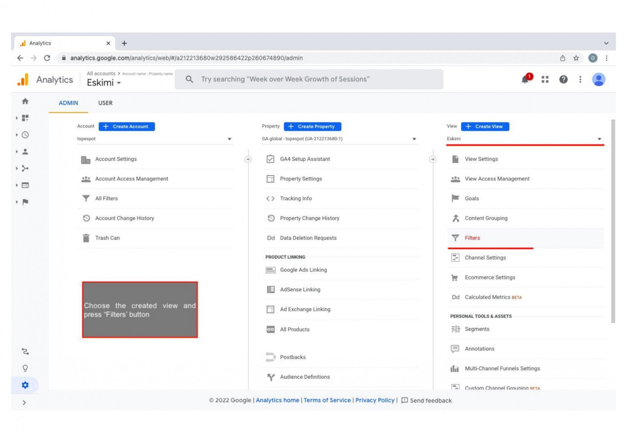Click the Google Analytics logo
The width and height of the screenshot is (627, 443).
pyautogui.click(x=23, y=79)
